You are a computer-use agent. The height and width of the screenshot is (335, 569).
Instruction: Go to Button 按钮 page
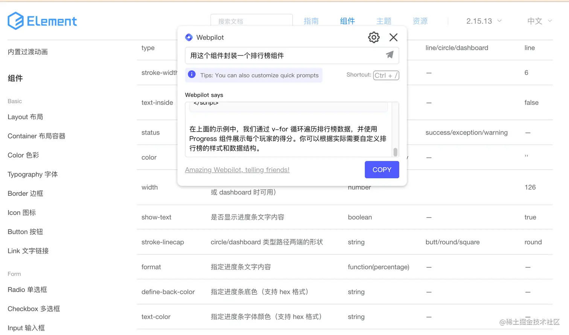pyautogui.click(x=25, y=232)
